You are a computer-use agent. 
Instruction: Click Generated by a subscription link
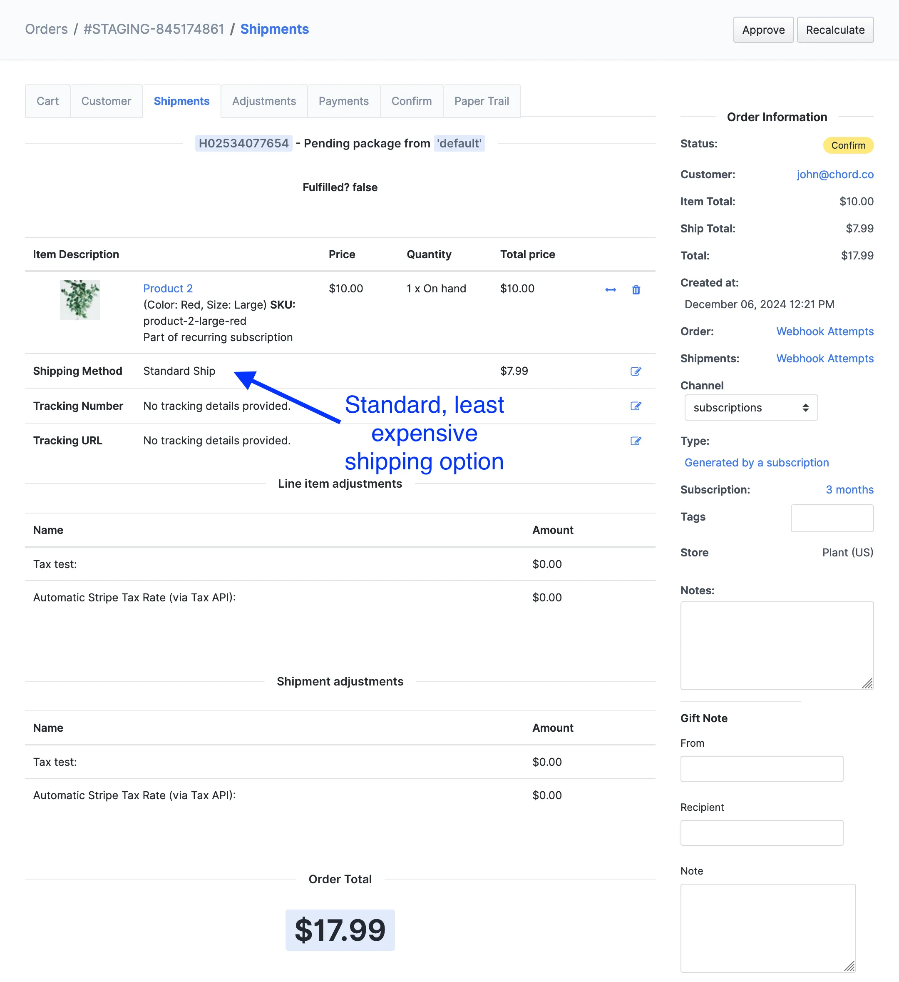pyautogui.click(x=756, y=463)
